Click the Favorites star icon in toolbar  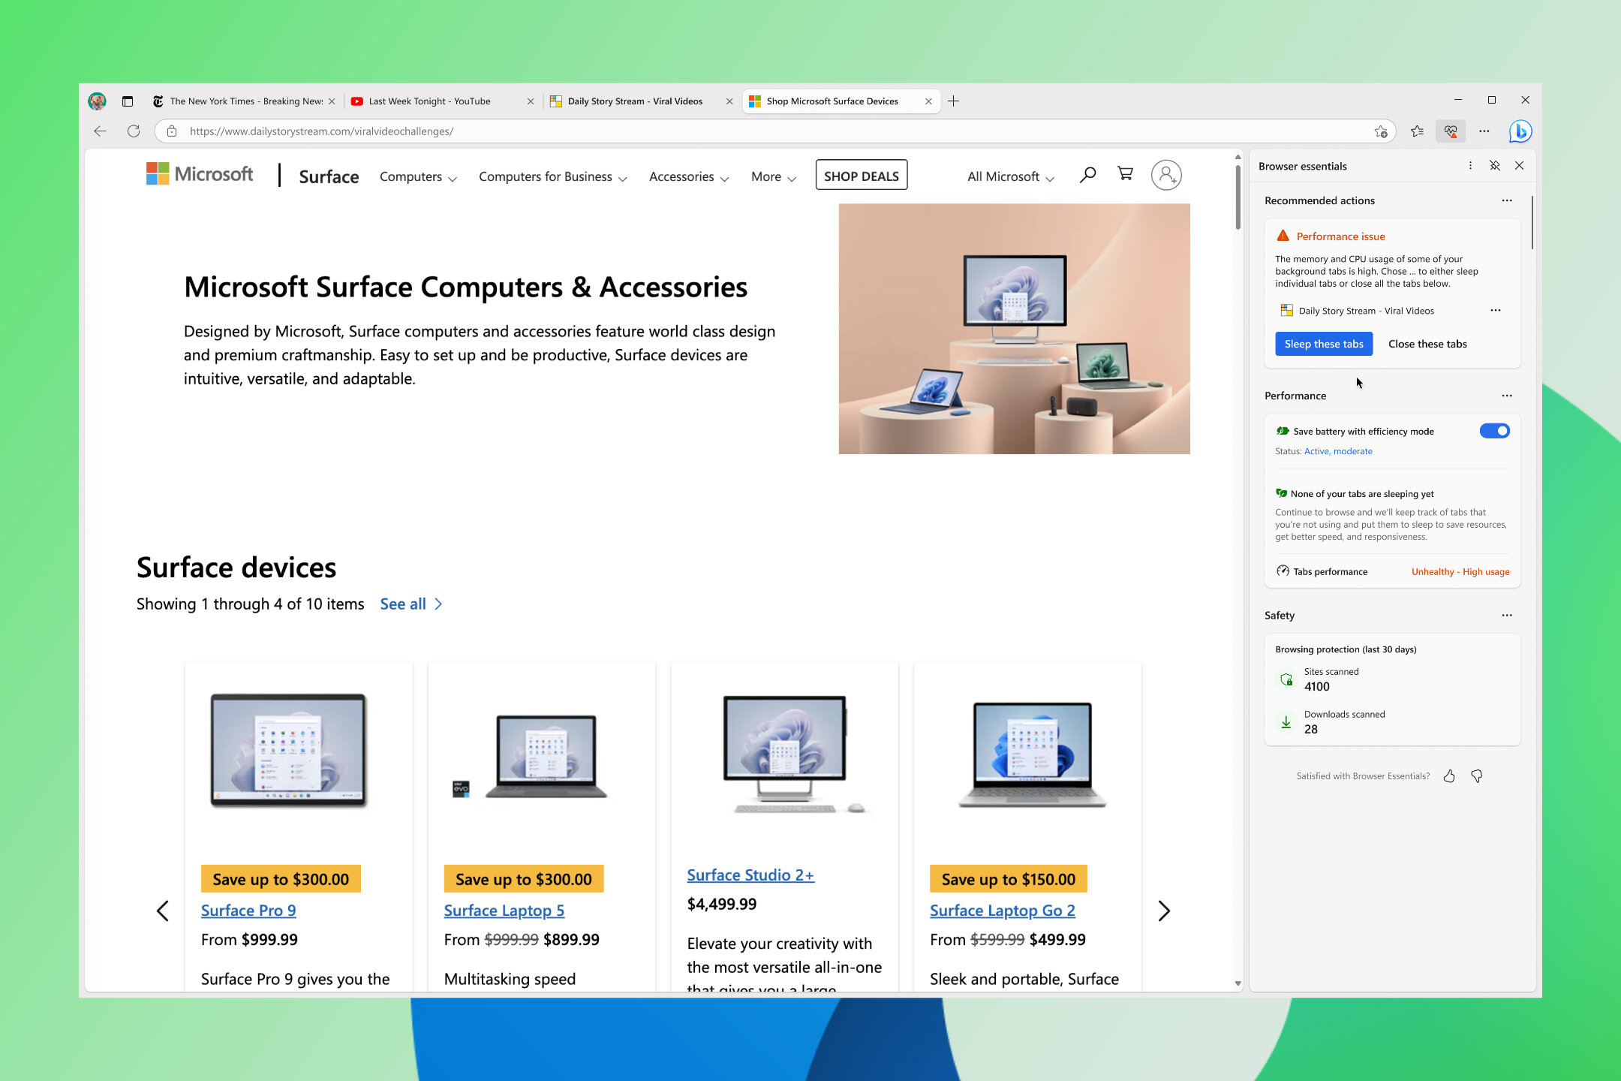point(1418,131)
